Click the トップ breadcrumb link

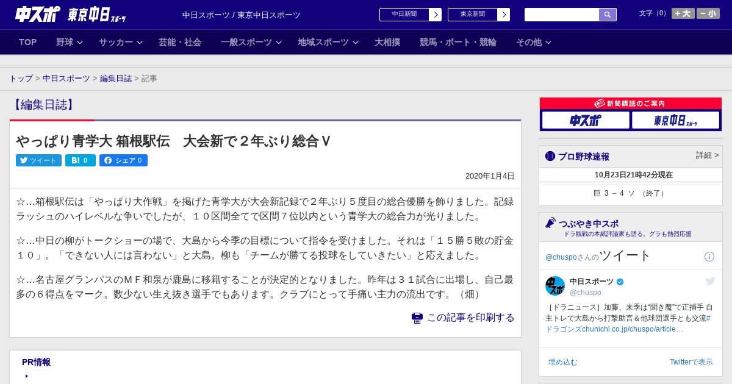click(x=21, y=79)
